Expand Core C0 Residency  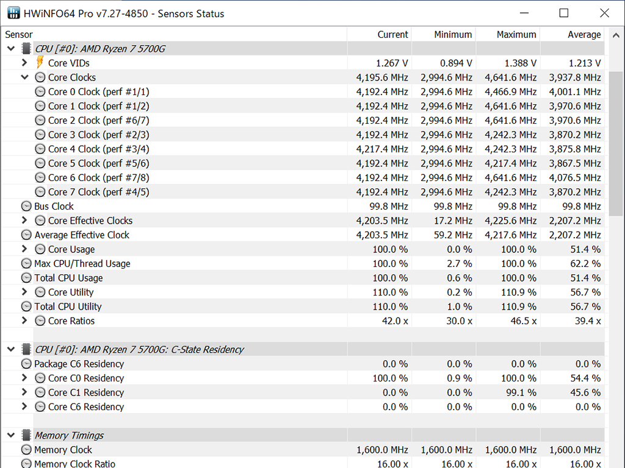(x=24, y=378)
